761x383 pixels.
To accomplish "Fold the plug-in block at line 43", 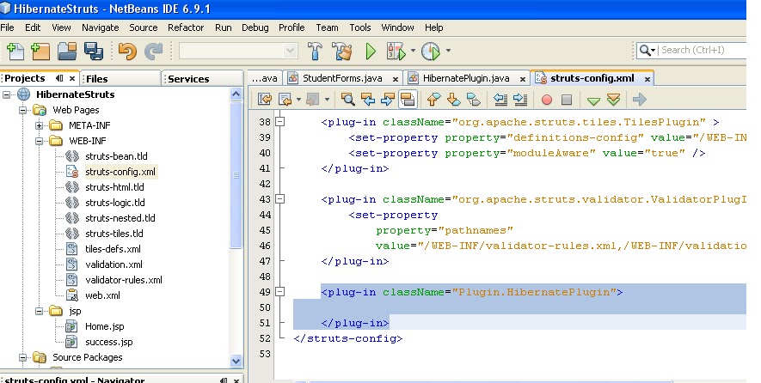I will click(x=280, y=199).
